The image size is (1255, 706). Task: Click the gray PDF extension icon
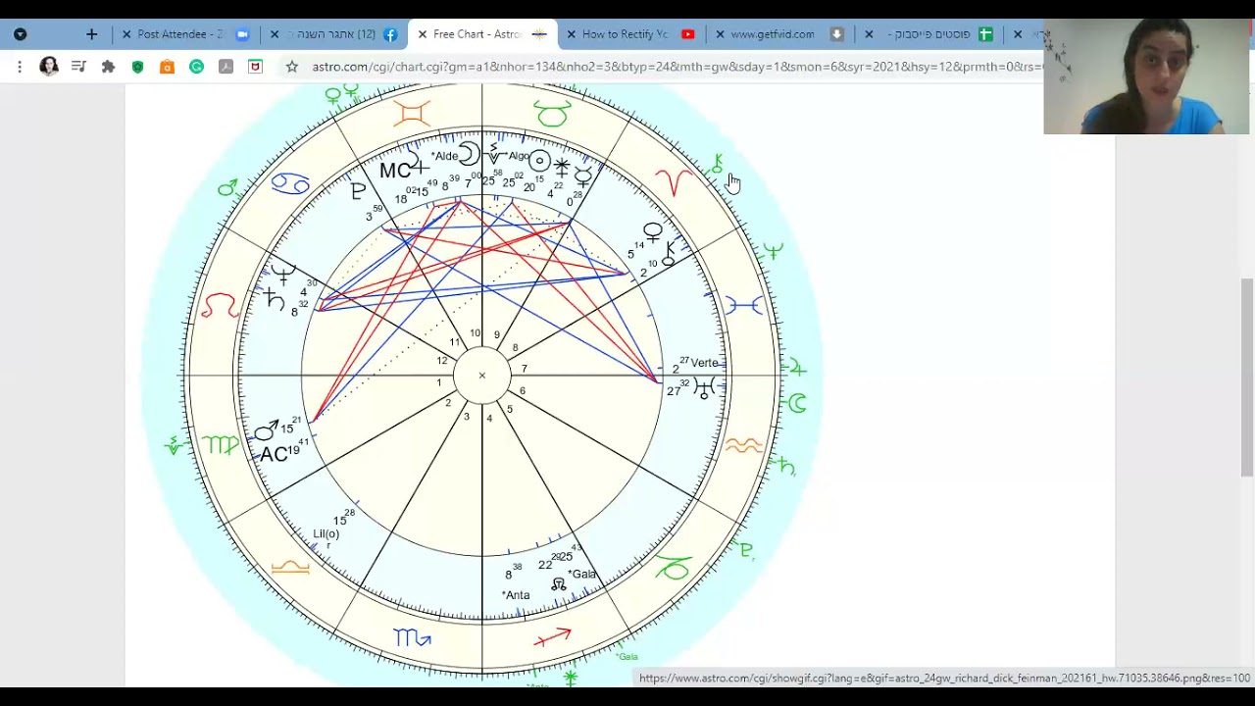click(x=226, y=67)
